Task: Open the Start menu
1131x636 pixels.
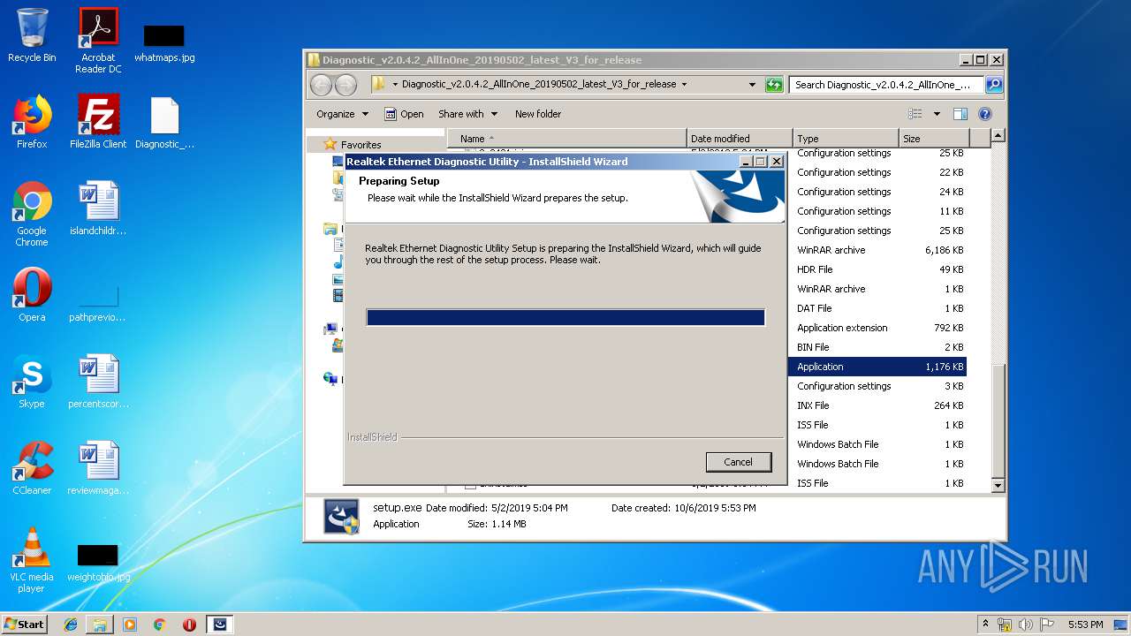Action: (x=24, y=624)
